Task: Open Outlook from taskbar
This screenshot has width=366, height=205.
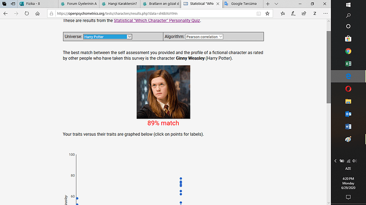Action: coord(348,114)
